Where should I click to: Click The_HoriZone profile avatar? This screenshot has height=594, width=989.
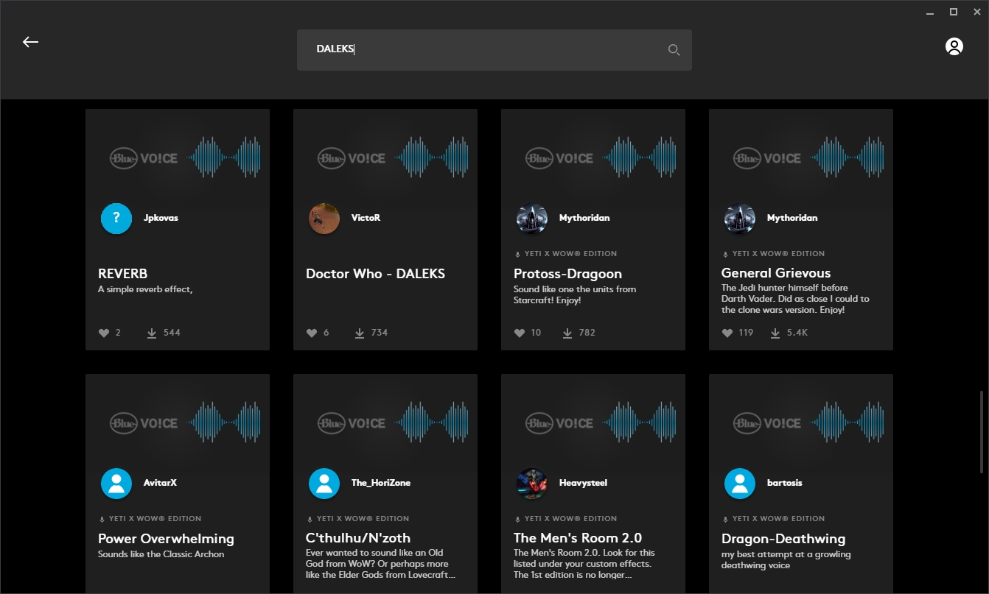pyautogui.click(x=324, y=484)
